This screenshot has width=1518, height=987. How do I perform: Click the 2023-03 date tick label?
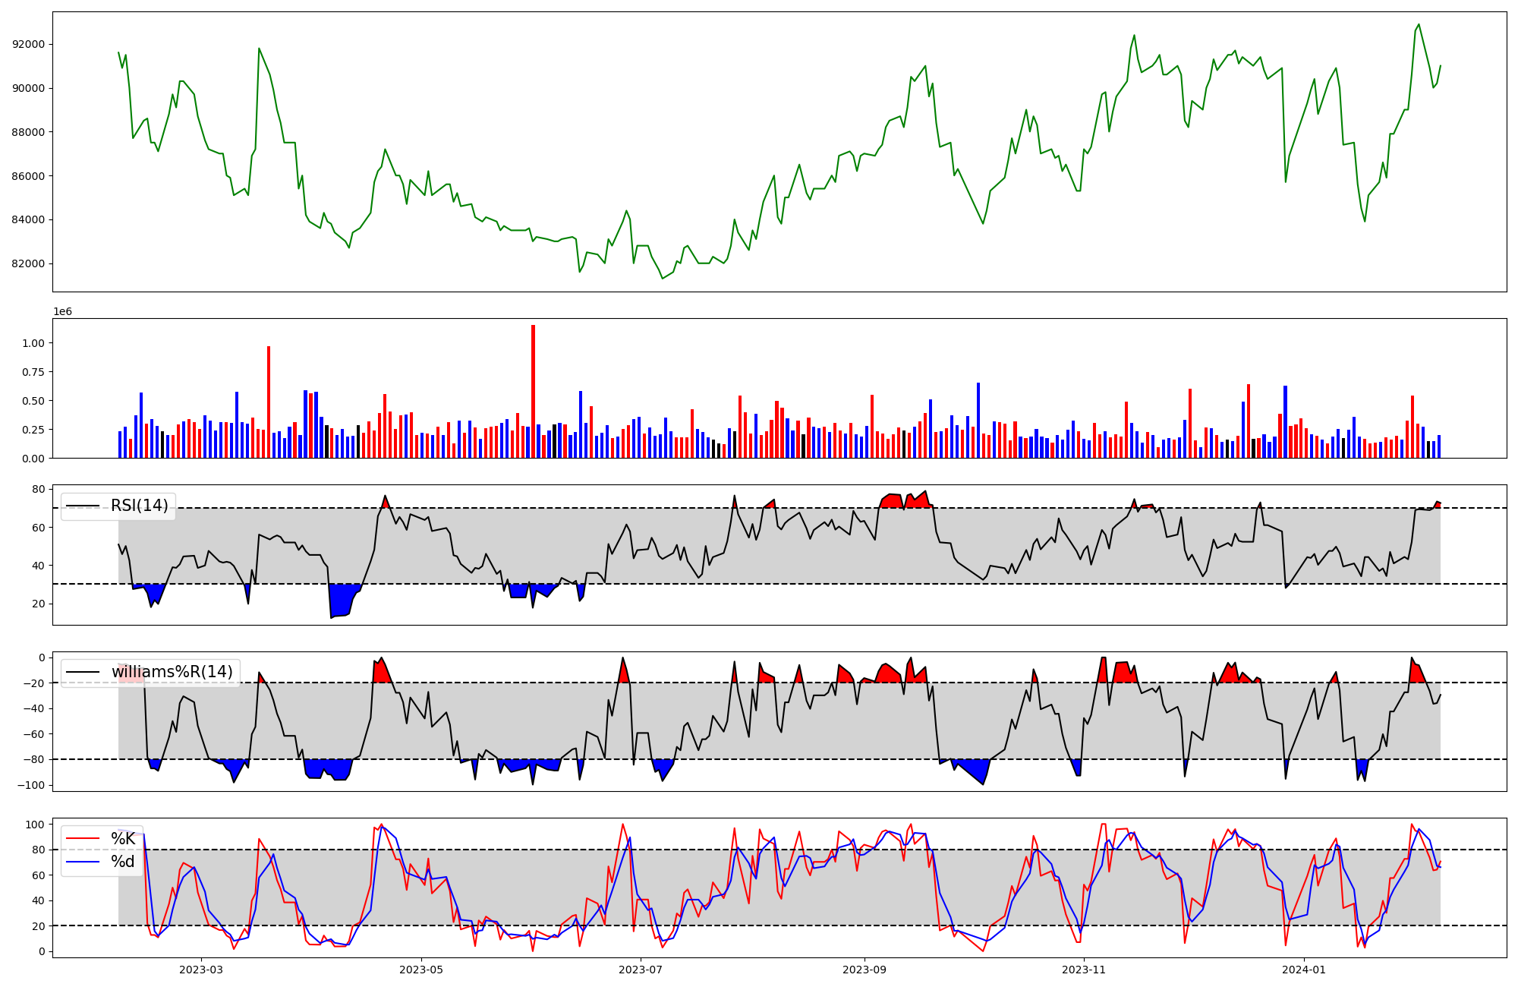click(x=201, y=970)
